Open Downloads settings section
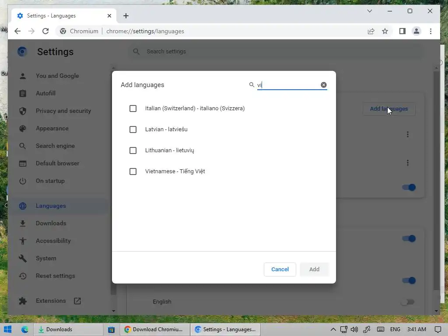448x336 pixels. pos(51,224)
